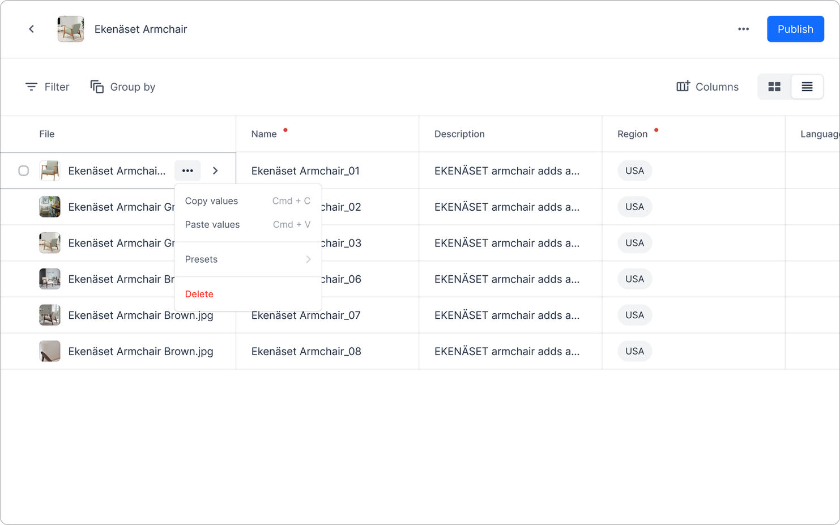This screenshot has width=840, height=525.
Task: Select Delete in the context menu
Action: pyautogui.click(x=199, y=294)
